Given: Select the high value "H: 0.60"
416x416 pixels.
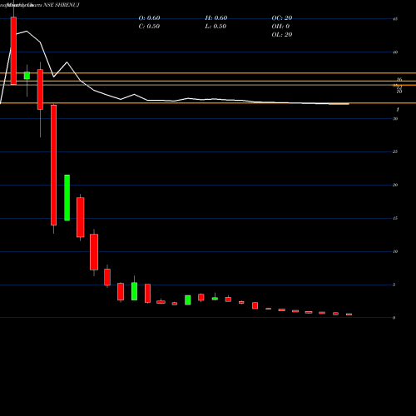Looking at the screenshot, I should coord(216,18).
